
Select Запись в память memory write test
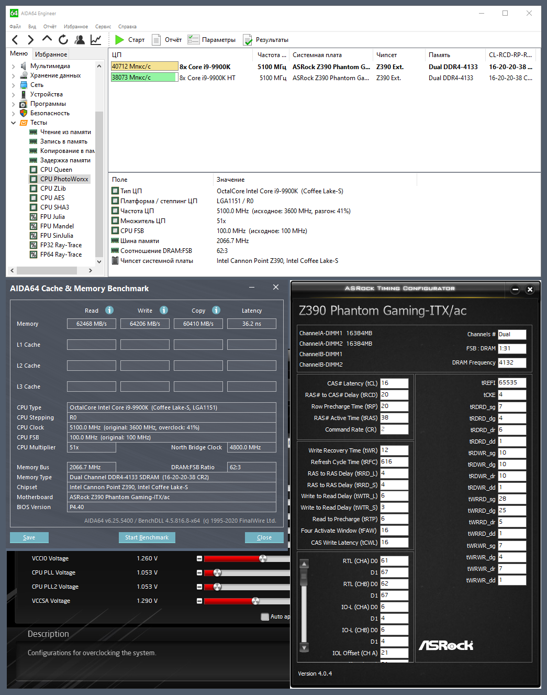pos(63,141)
